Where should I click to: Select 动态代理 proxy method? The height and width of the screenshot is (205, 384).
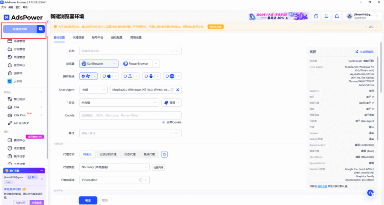pos(130,154)
